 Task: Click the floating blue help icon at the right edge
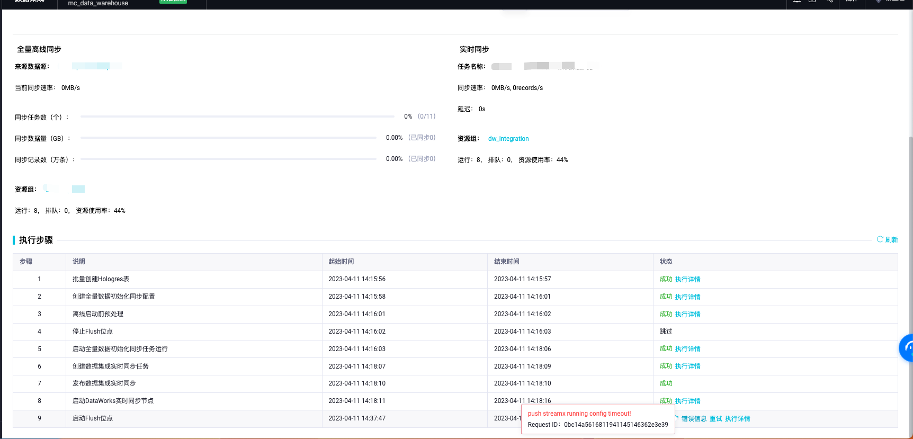pyautogui.click(x=907, y=348)
